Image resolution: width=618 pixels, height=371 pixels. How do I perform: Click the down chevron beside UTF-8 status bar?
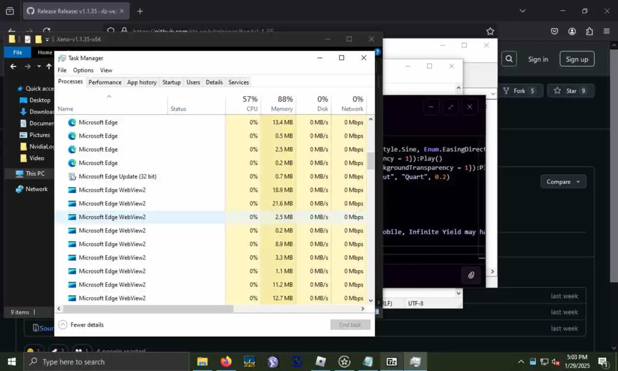459,293
